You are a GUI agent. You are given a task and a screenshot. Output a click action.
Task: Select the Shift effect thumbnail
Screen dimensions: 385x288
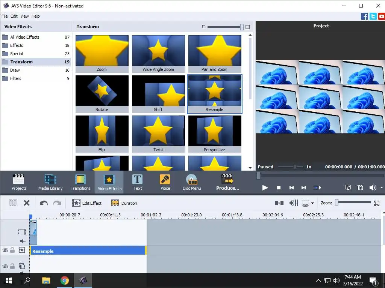(158, 94)
